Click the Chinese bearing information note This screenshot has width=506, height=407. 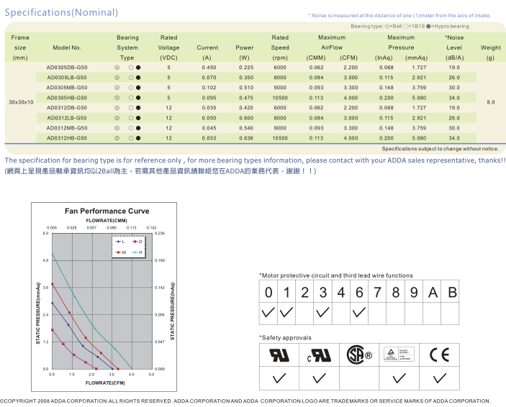click(161, 171)
